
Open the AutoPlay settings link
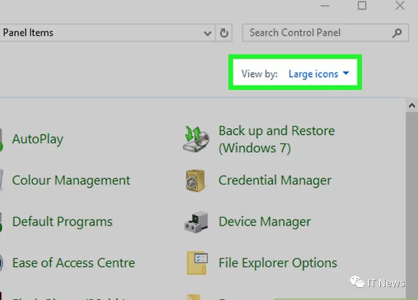pos(37,139)
